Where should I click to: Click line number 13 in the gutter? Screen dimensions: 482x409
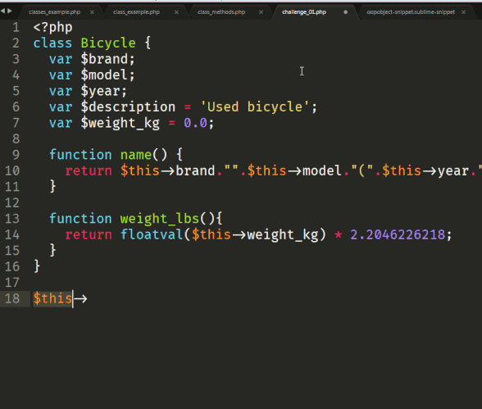(x=12, y=219)
